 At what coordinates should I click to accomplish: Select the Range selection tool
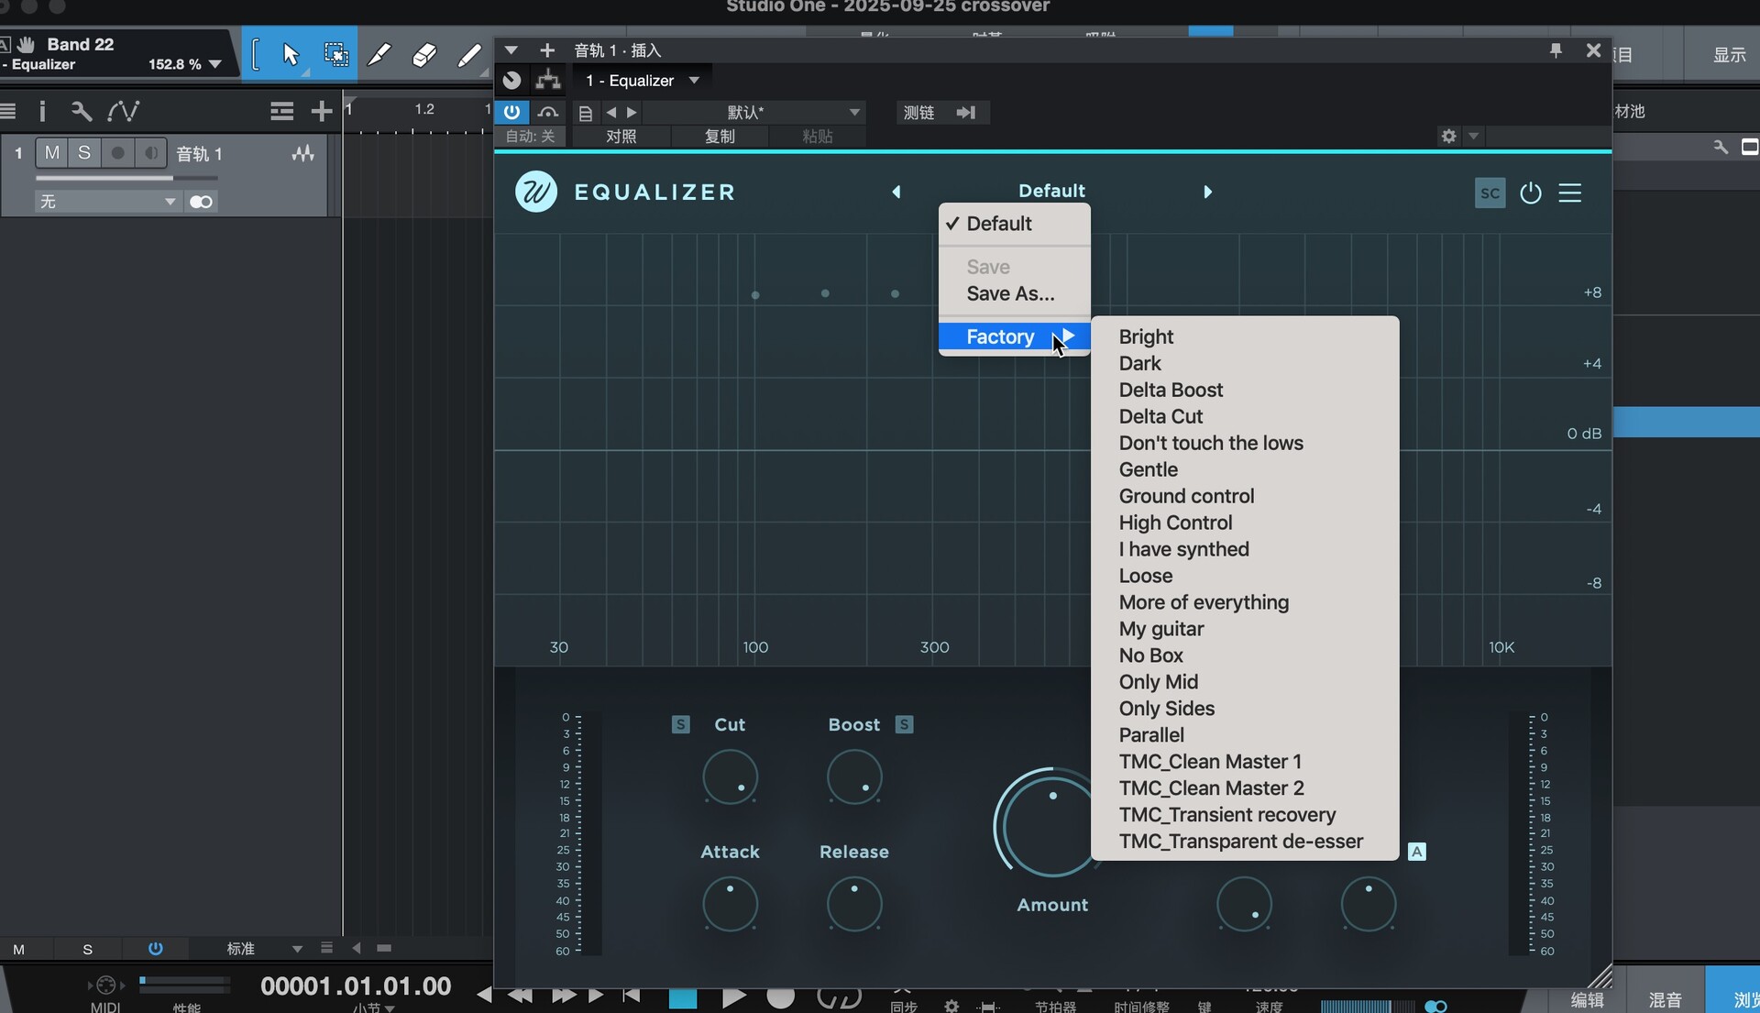point(335,55)
